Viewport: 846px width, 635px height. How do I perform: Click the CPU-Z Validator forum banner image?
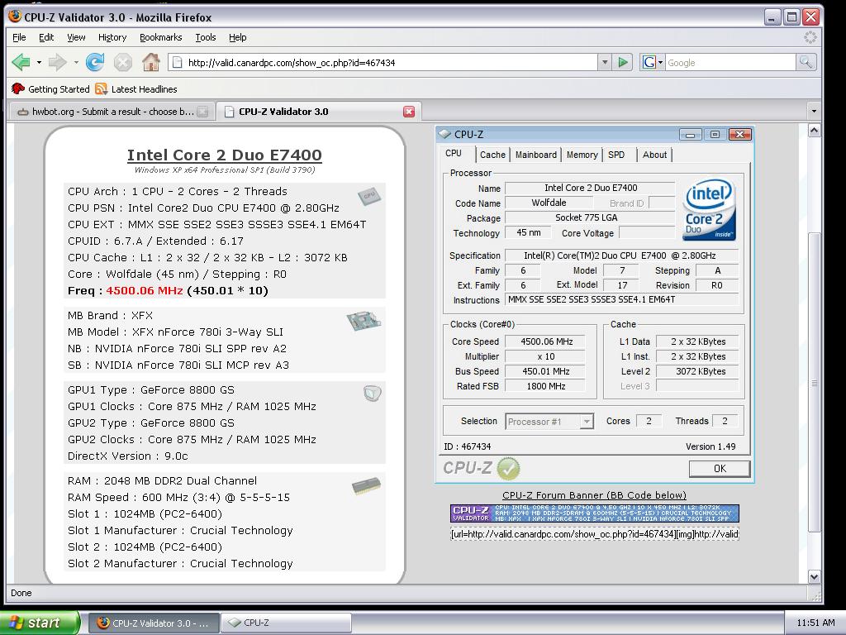pos(595,513)
